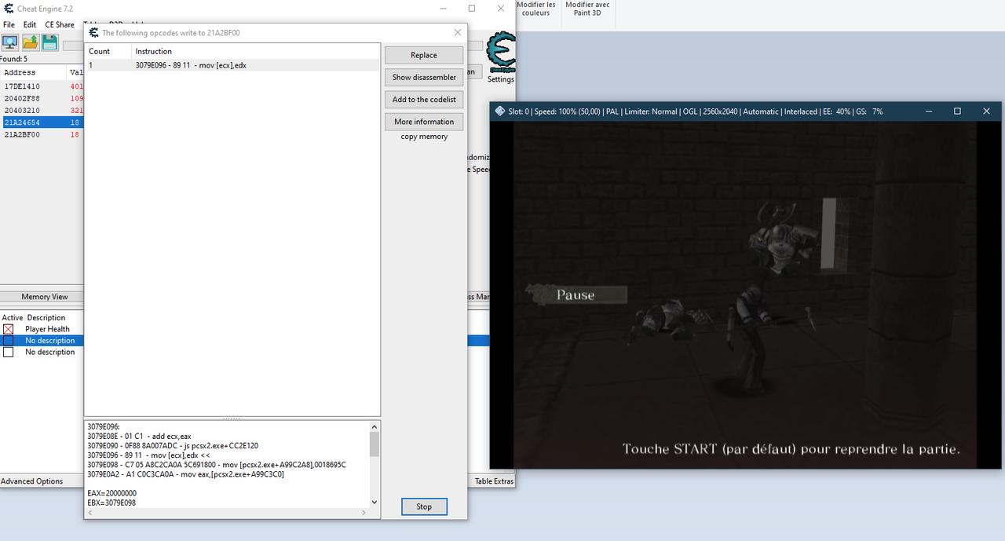Click the Replace button
The height and width of the screenshot is (541, 1005).
tap(424, 55)
